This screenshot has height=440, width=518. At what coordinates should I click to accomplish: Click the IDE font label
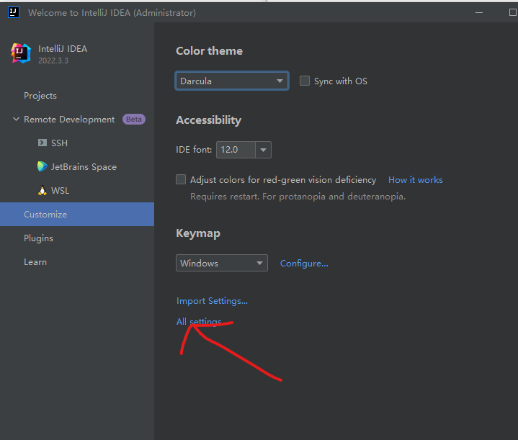click(x=194, y=150)
